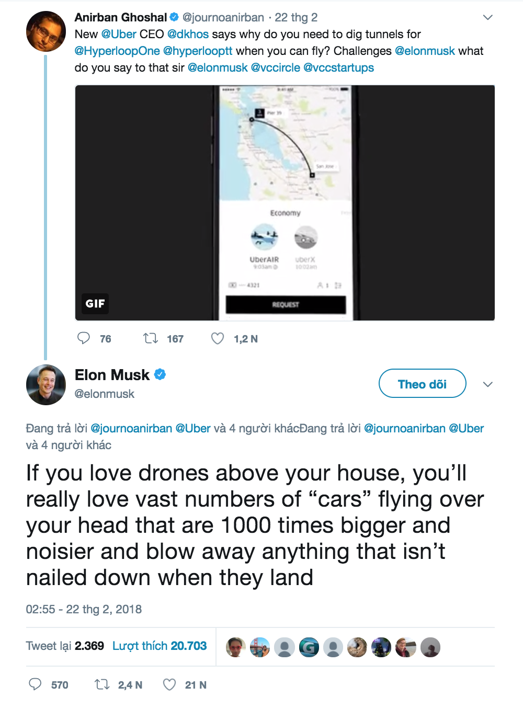The image size is (523, 709).
Task: Open Anirban Ghoshal's profile picture
Action: (x=46, y=31)
